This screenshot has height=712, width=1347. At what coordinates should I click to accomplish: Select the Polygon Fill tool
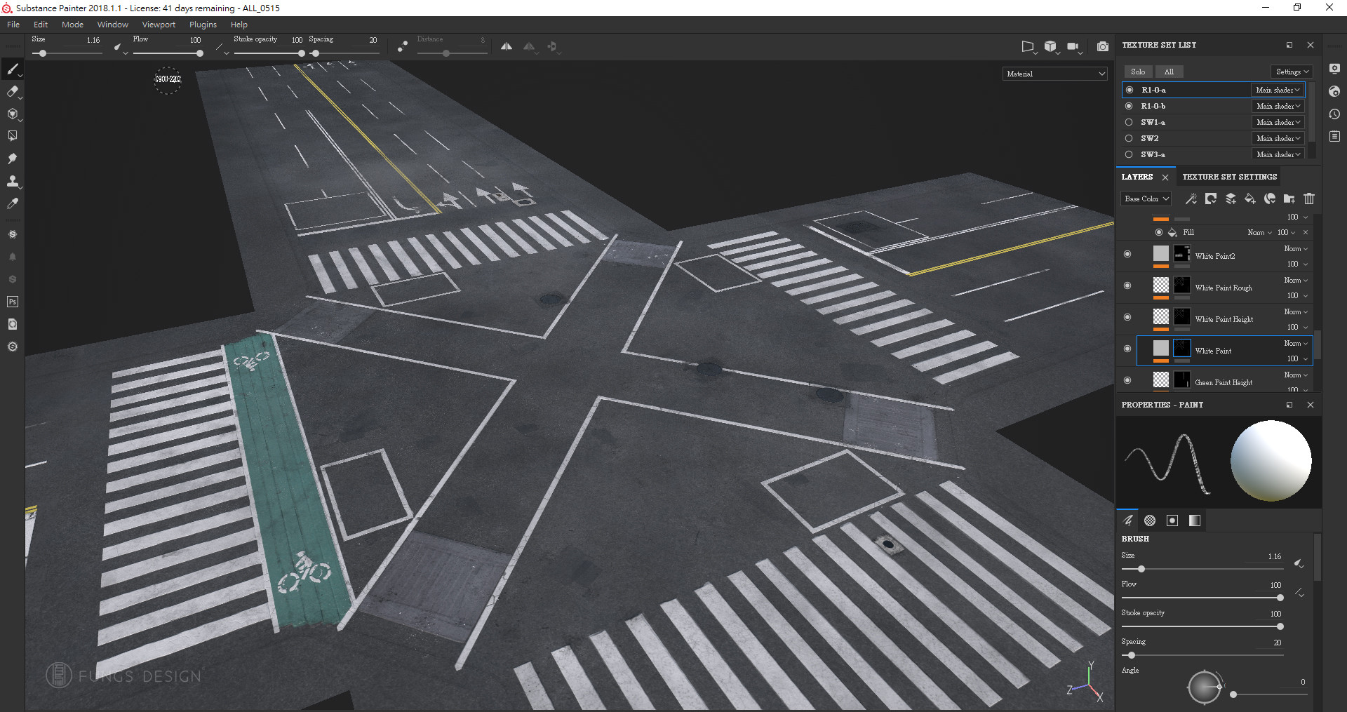pos(12,135)
